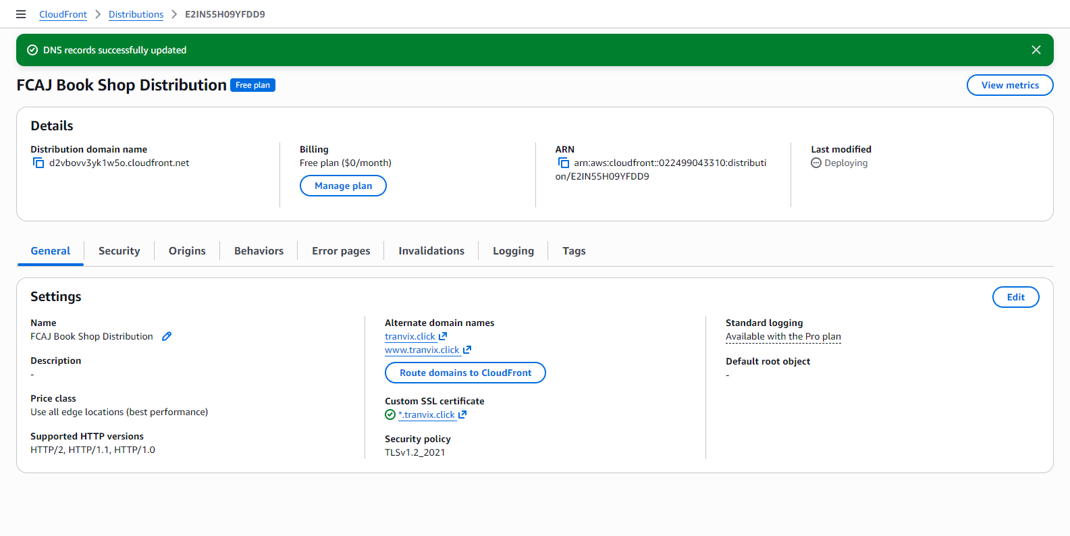Screen dimensions: 1070x536
Task: Copy the distribution domain name
Action: click(38, 163)
